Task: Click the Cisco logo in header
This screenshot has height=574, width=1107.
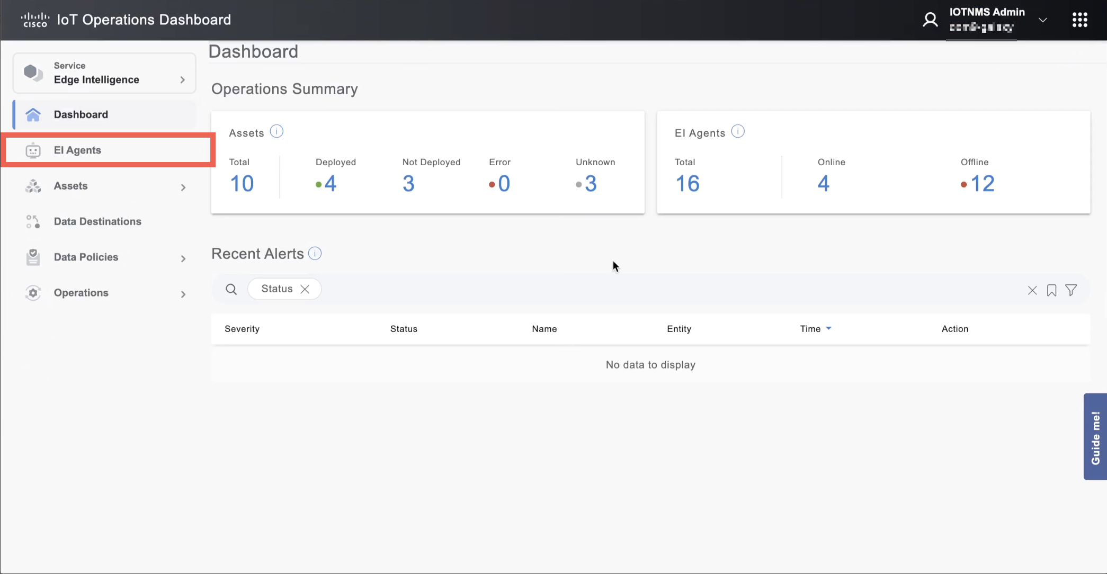Action: (35, 20)
